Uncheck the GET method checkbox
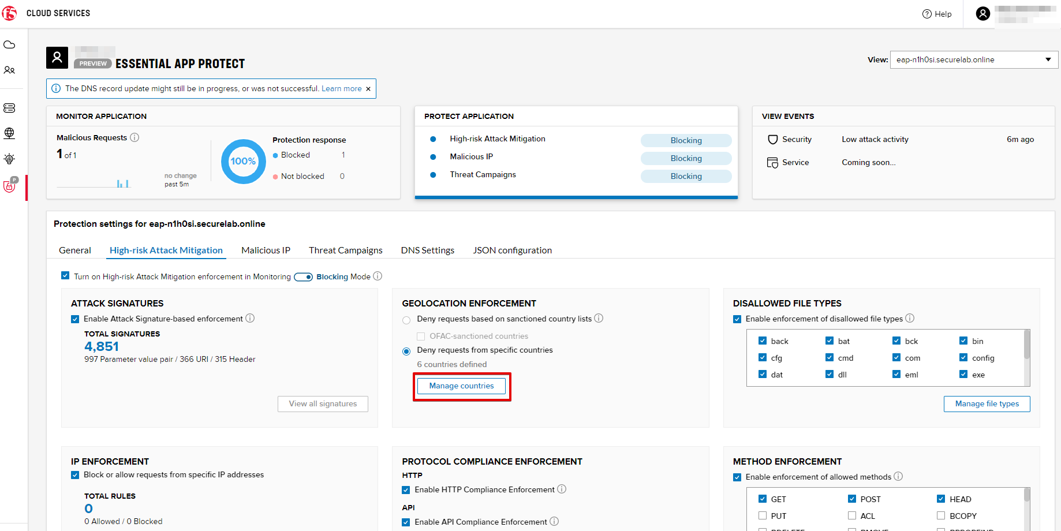 pyautogui.click(x=763, y=499)
